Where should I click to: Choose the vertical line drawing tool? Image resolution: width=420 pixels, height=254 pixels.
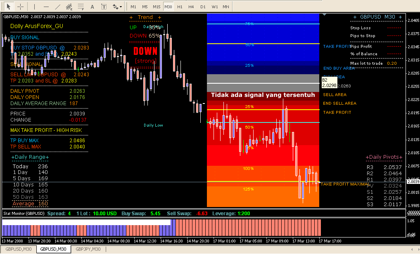(34, 7)
